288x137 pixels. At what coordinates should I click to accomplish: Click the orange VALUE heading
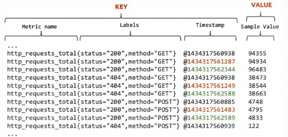261,5
